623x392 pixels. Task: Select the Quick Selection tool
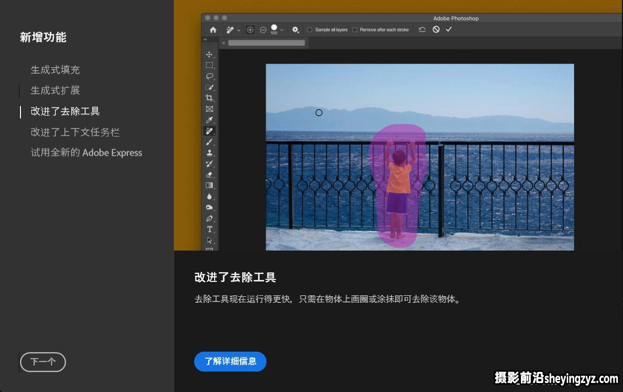point(209,87)
